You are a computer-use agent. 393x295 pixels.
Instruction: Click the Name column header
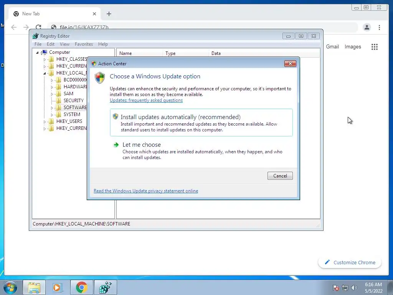[140, 53]
